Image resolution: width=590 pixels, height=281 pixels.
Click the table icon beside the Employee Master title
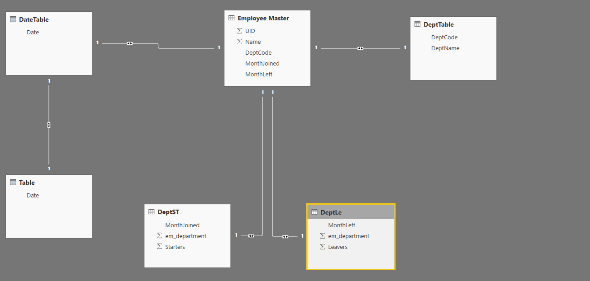[x=232, y=18]
